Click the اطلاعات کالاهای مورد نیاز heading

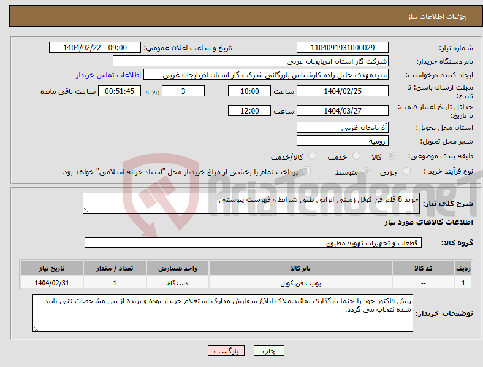click(428, 222)
